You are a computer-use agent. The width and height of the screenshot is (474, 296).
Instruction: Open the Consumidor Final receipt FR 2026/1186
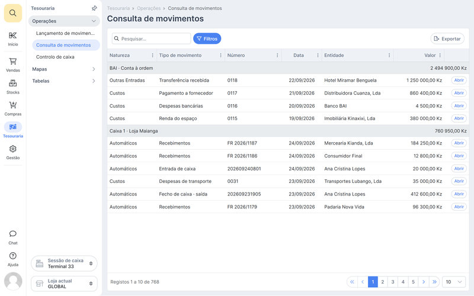[x=459, y=156]
